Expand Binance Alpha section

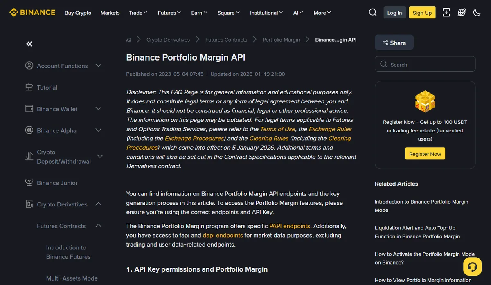click(x=98, y=130)
